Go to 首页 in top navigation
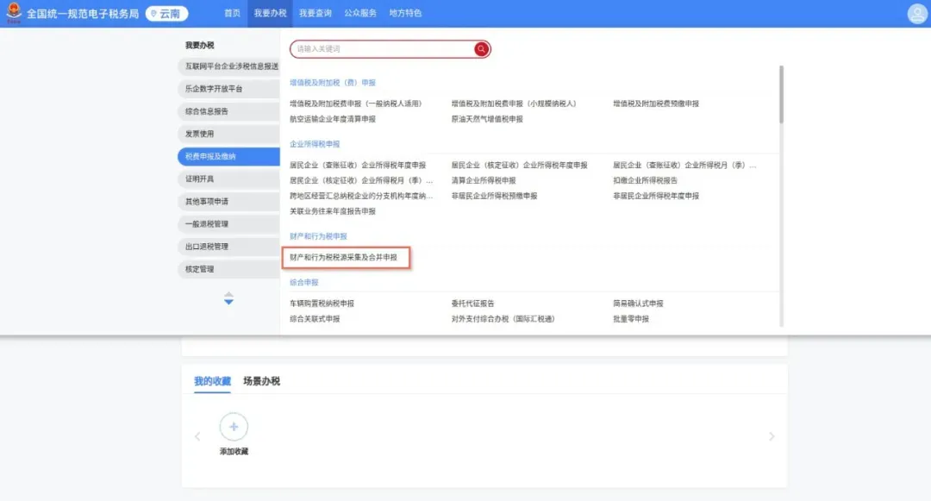931x501 pixels. [x=232, y=13]
